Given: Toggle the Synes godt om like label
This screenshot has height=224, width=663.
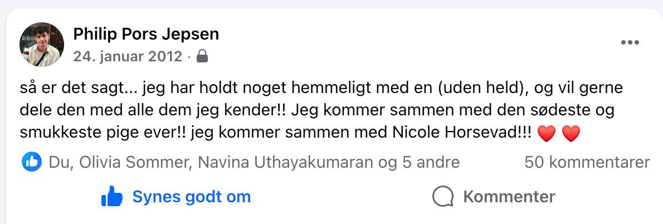Looking at the screenshot, I should tap(191, 197).
